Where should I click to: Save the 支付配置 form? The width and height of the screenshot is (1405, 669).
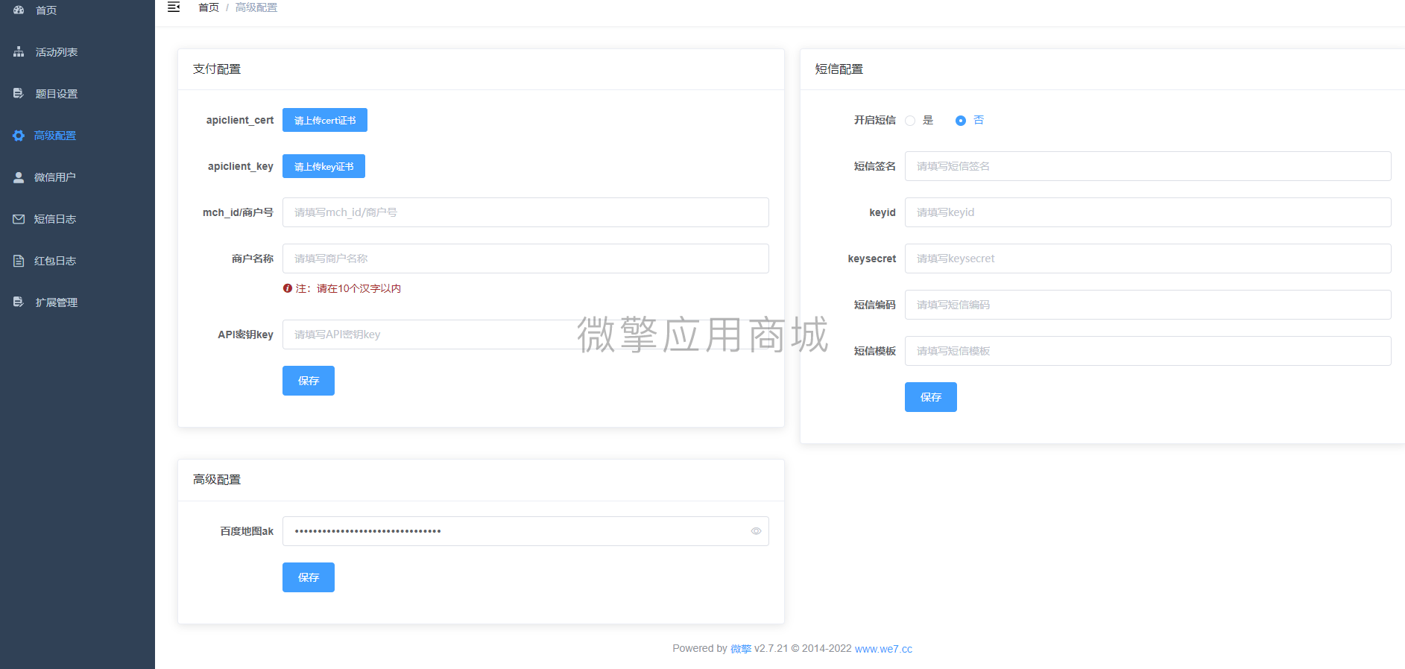(309, 381)
